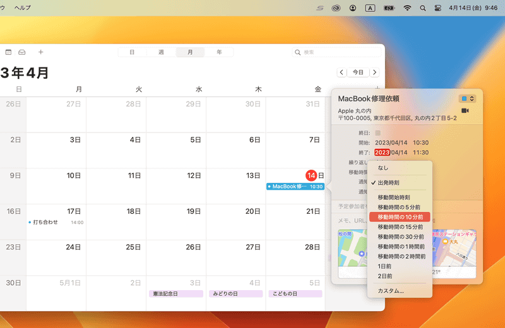The width and height of the screenshot is (505, 328).
Task: Click the Apple 丸の内 location text
Action: click(x=354, y=111)
